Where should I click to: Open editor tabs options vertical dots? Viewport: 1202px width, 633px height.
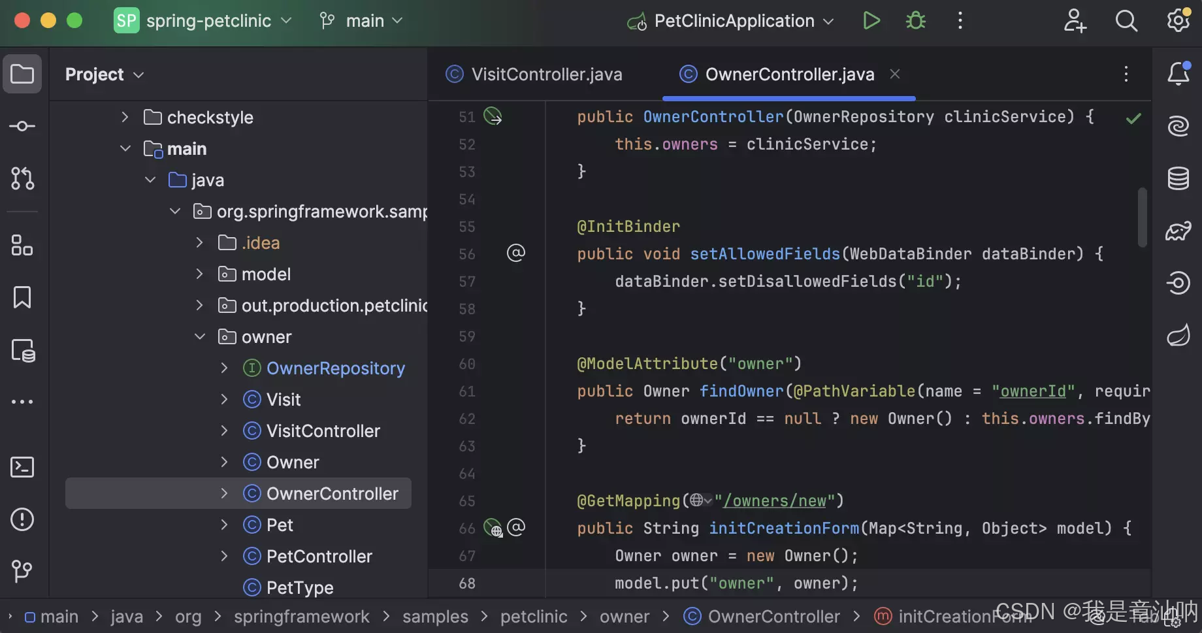tap(1126, 74)
